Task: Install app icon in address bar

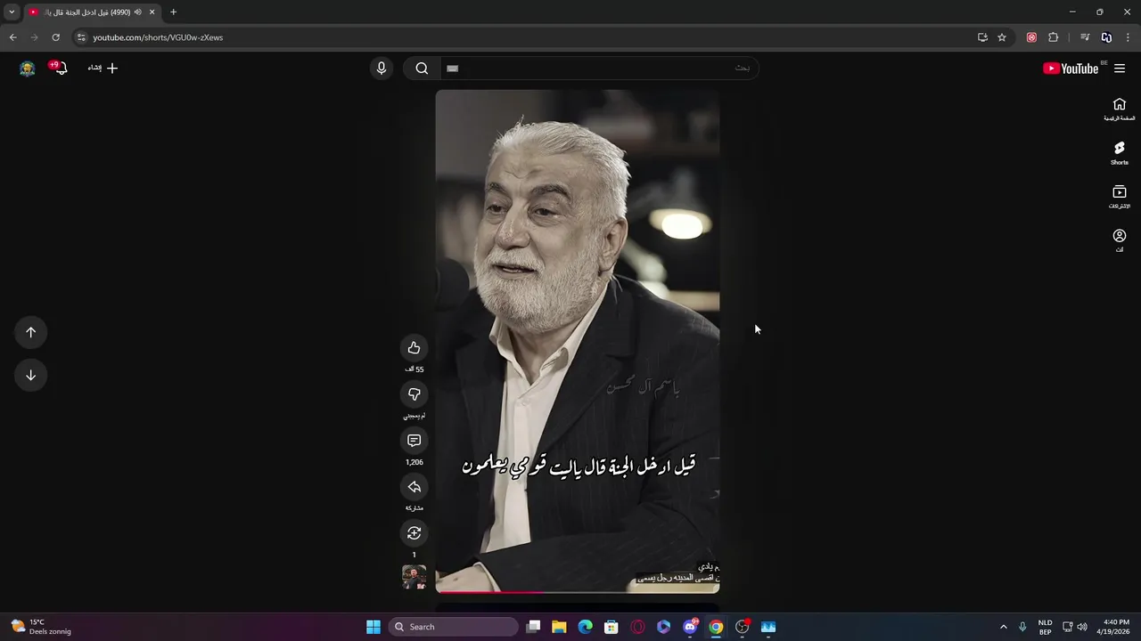Action: click(982, 37)
